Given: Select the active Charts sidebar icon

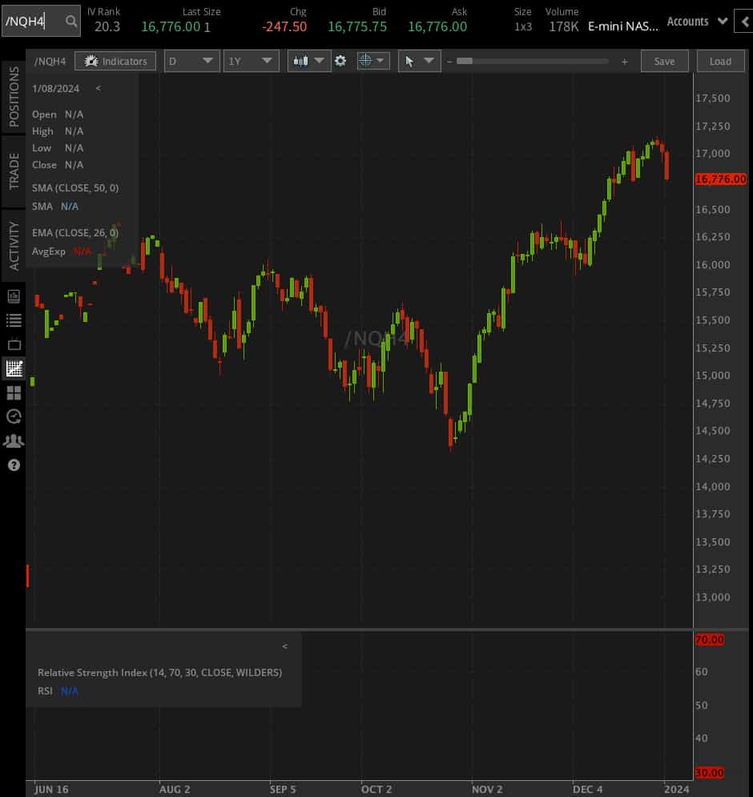Looking at the screenshot, I should (x=14, y=368).
